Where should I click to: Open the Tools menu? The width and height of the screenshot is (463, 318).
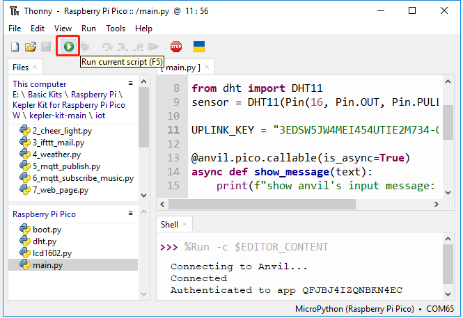tap(116, 29)
